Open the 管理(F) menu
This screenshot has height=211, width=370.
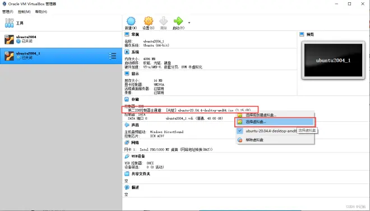coord(8,12)
